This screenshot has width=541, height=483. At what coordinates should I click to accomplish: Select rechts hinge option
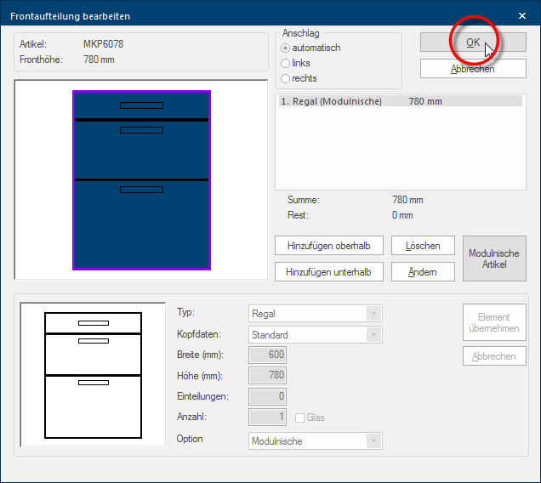tap(286, 78)
